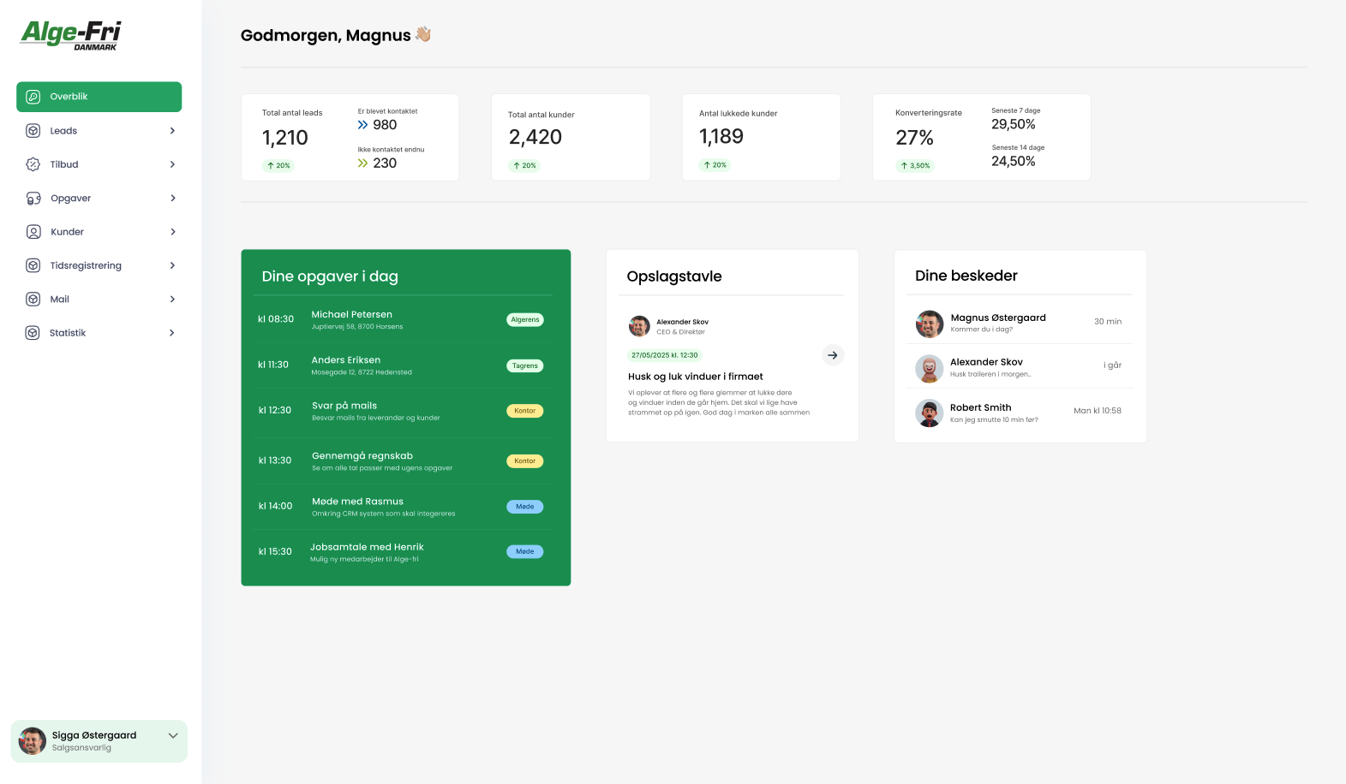Click double-chevron icon beside 230

[x=363, y=163]
